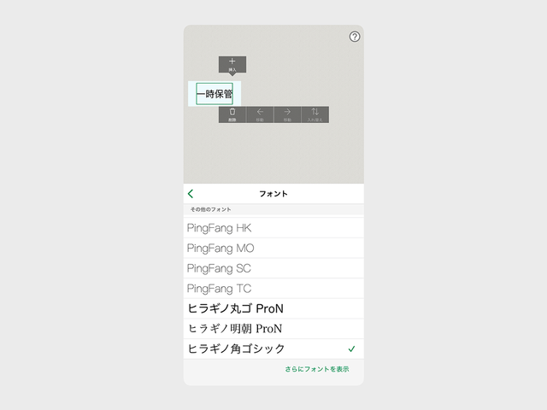Move the label right with the right arrow
The image size is (547, 410).
pyautogui.click(x=287, y=114)
